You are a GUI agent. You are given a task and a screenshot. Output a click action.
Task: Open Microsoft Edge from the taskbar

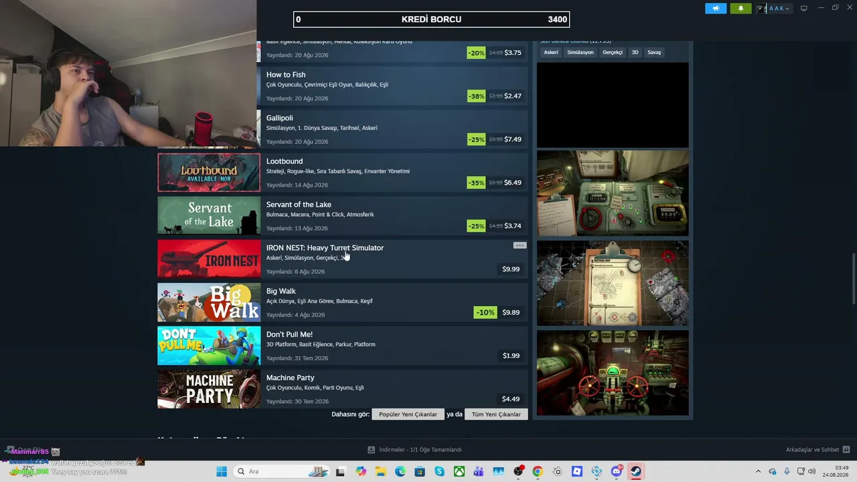[400, 472]
